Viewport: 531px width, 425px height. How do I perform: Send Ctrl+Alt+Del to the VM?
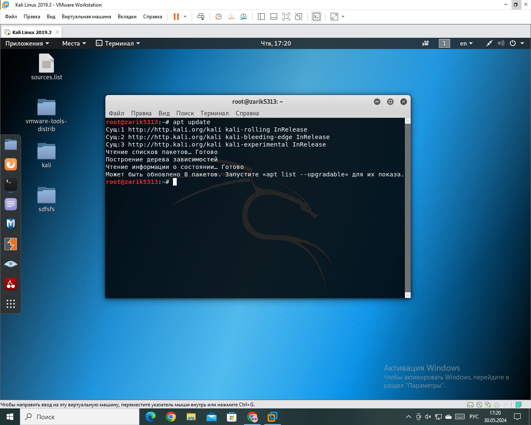(201, 17)
